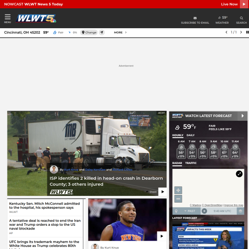Screen dimensions: 249x249
Task: Play the Watch Latest Forecast video
Action: coord(242,116)
